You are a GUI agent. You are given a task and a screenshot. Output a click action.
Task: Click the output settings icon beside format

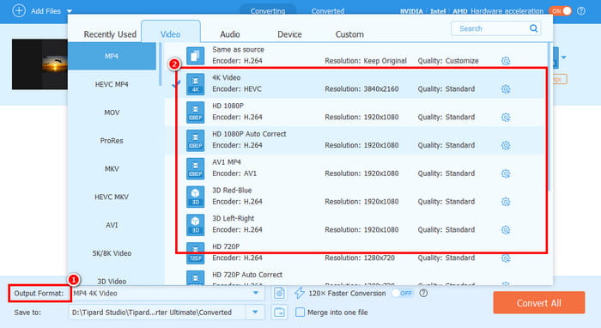279,293
